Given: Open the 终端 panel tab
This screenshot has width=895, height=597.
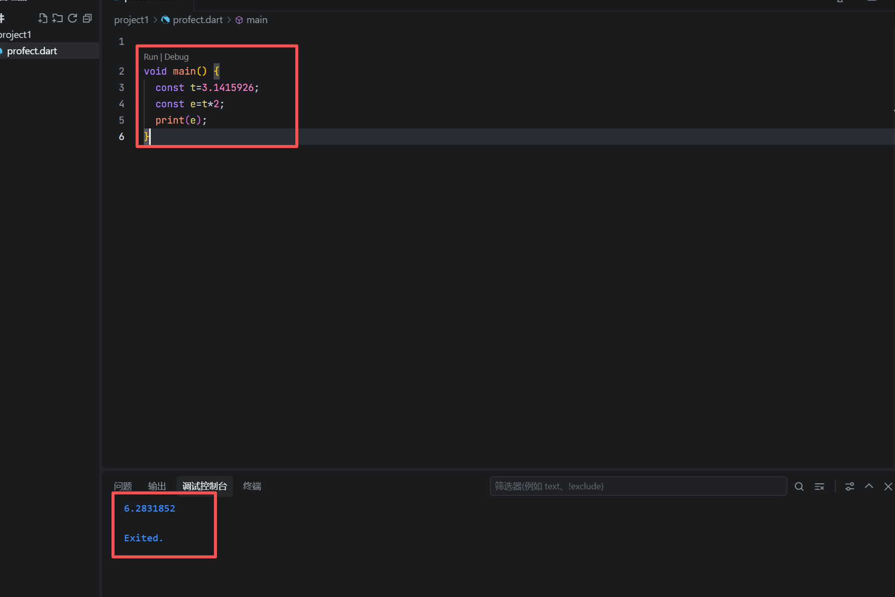Looking at the screenshot, I should tap(252, 486).
